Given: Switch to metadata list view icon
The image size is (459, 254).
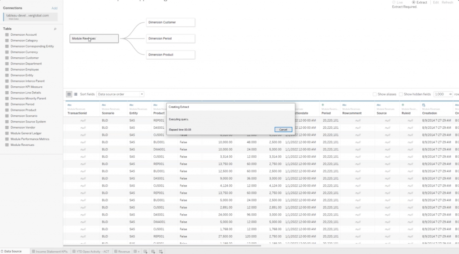Looking at the screenshot, I should [x=75, y=94].
